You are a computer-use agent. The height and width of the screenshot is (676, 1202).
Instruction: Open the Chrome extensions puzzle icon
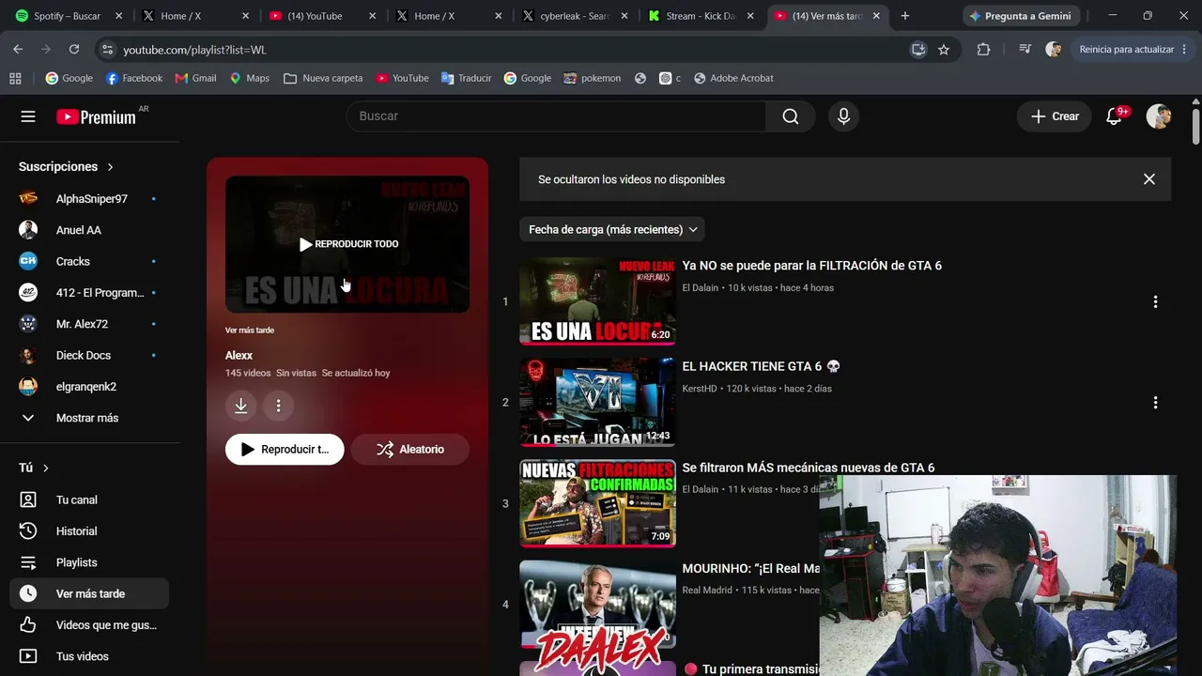tap(983, 50)
